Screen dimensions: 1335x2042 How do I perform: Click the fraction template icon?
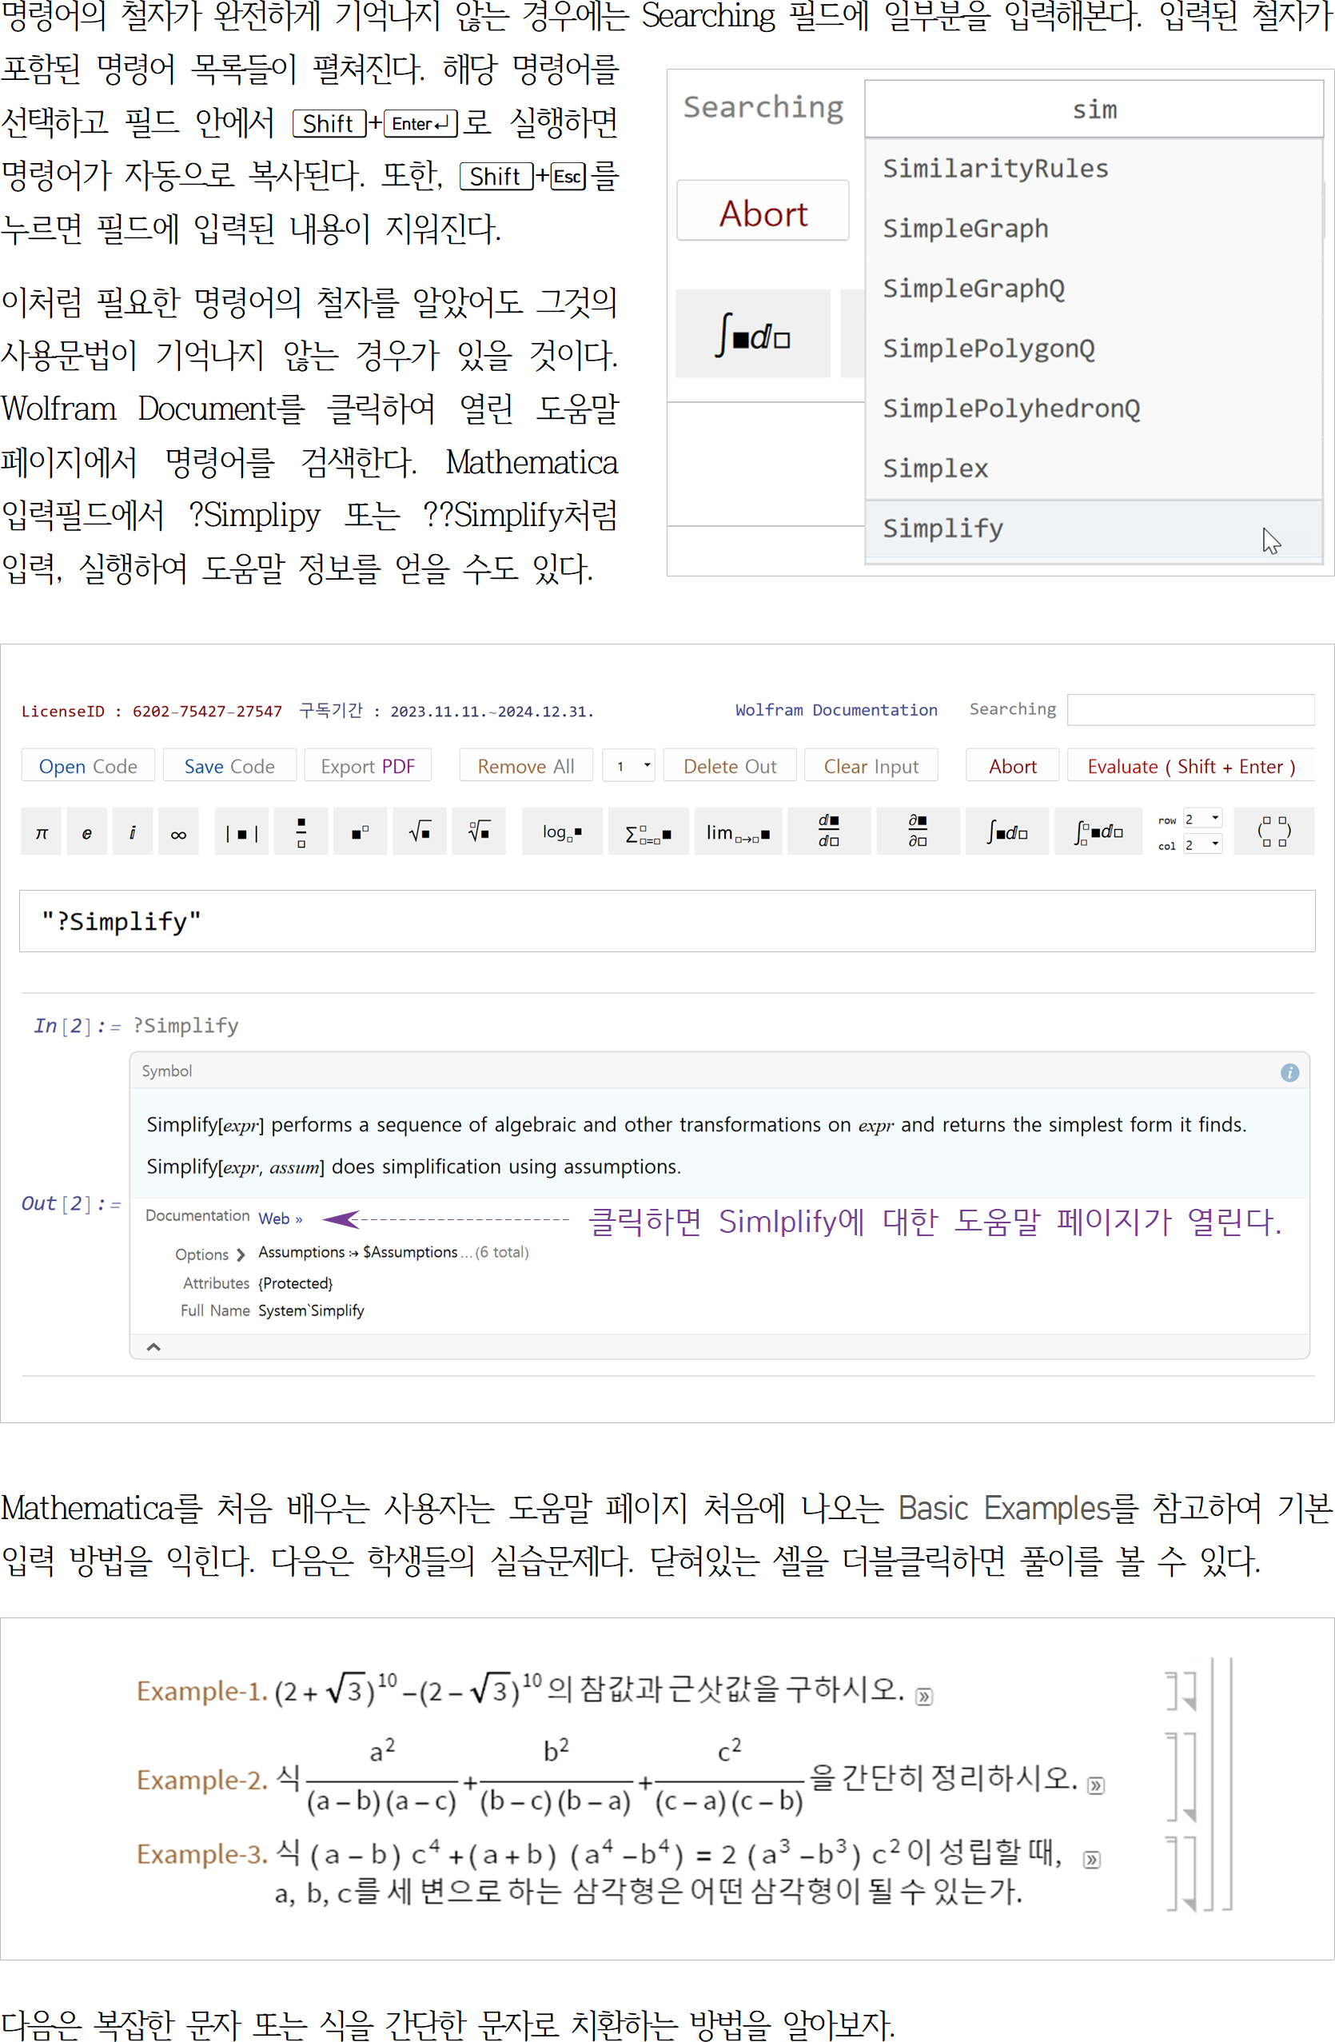click(x=301, y=831)
